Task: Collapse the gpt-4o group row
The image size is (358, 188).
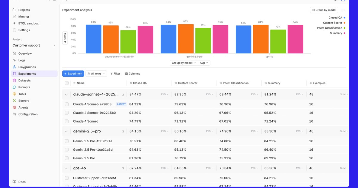Action: tap(66, 168)
